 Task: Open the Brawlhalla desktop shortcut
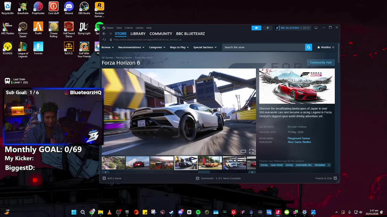point(23,8)
